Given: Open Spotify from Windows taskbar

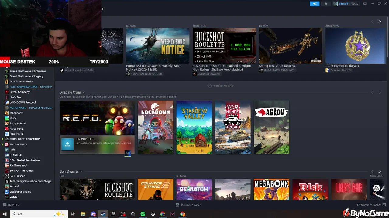Looking at the screenshot, I should [x=143, y=214].
